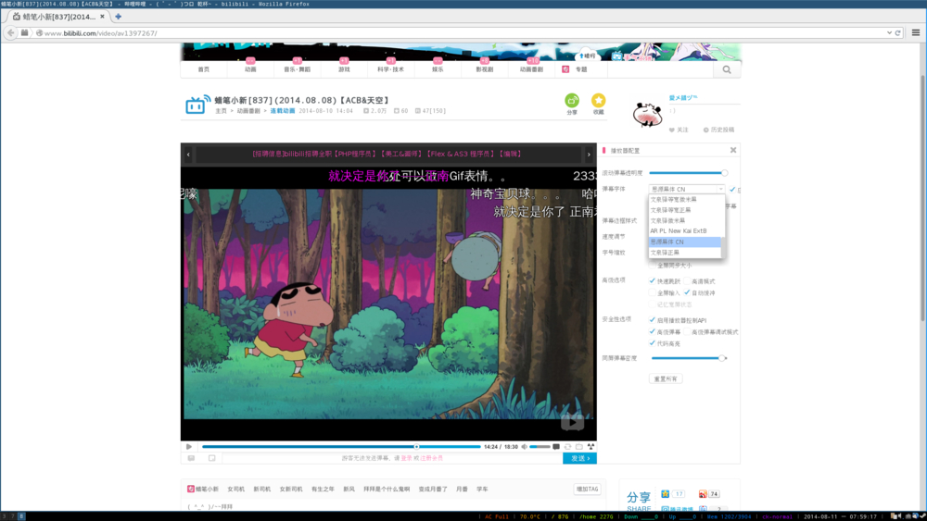The height and width of the screenshot is (521, 927).
Task: Click the 专题 pink icon in nav bar
Action: coord(565,69)
